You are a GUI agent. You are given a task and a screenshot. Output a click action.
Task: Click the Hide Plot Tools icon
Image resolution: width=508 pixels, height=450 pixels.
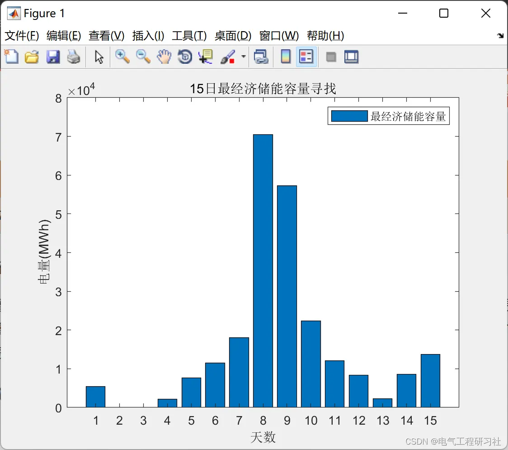[331, 57]
